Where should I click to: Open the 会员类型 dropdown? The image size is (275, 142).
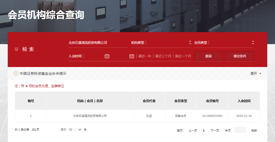tap(224, 43)
